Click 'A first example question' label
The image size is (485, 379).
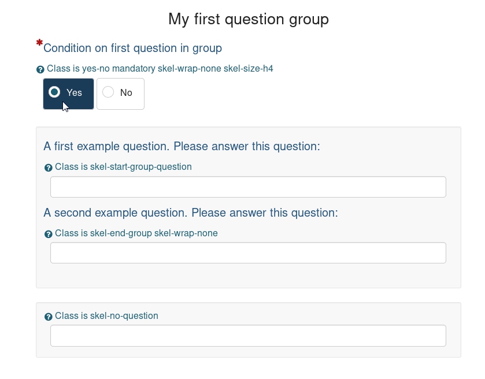coord(182,146)
